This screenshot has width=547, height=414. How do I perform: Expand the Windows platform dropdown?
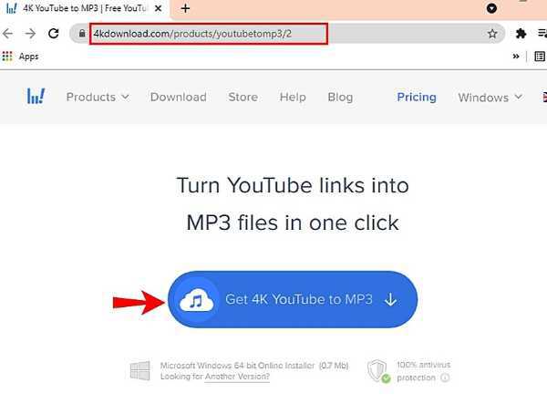(x=490, y=98)
